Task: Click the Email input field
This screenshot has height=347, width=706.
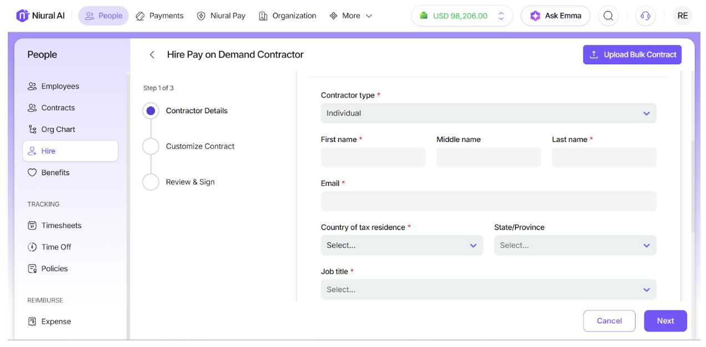Action: coord(488,201)
